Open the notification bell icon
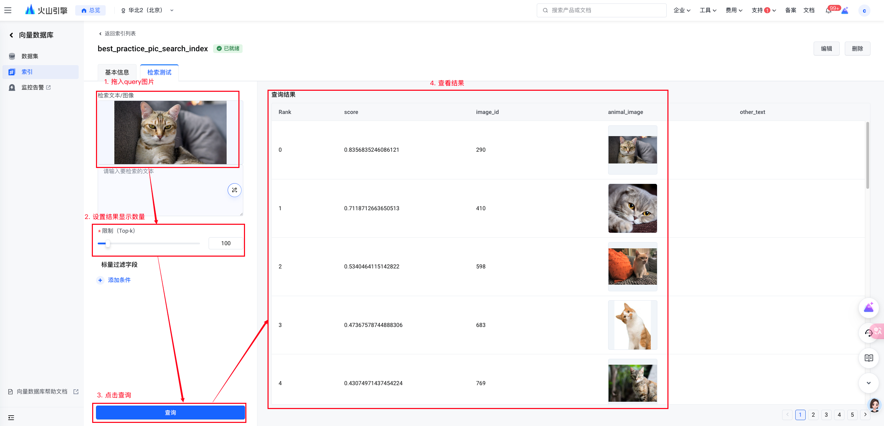This screenshot has height=426, width=884. click(828, 11)
